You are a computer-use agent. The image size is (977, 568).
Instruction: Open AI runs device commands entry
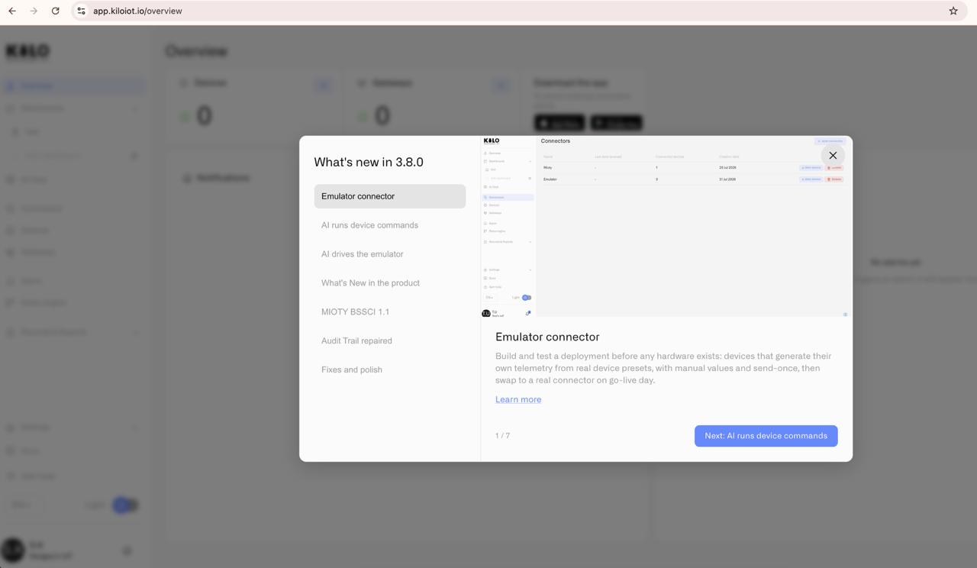pos(389,225)
